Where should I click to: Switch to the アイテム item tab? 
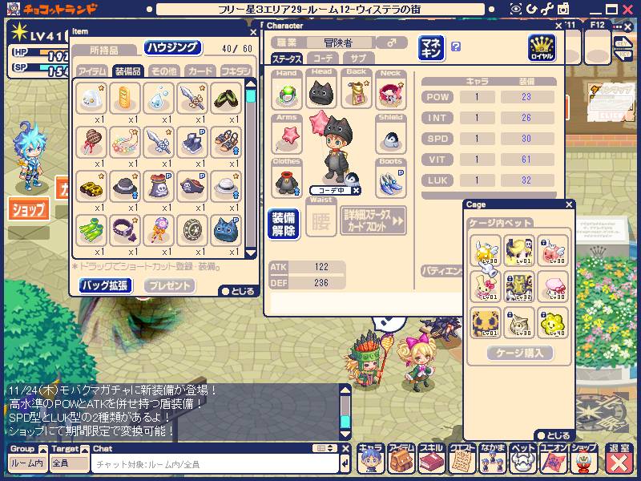click(x=92, y=71)
